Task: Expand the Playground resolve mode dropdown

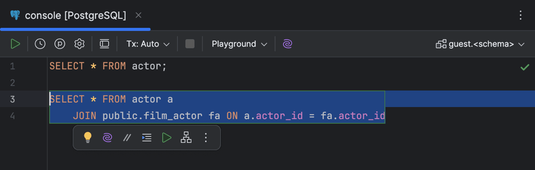Action: coord(239,44)
